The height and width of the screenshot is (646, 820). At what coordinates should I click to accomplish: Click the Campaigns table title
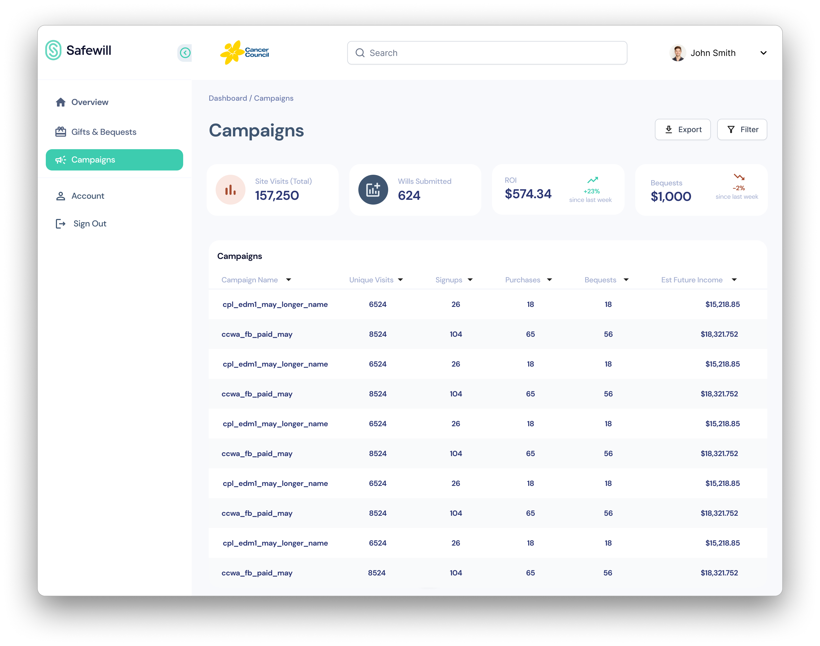[239, 257]
